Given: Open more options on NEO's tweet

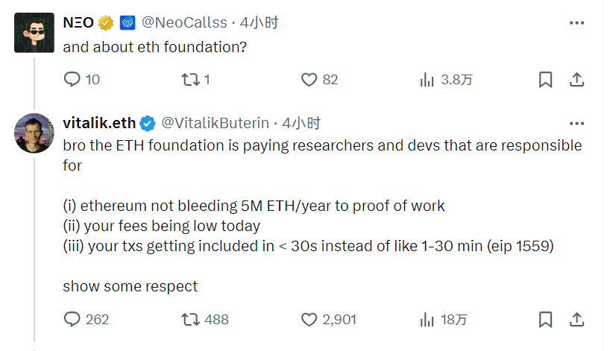Looking at the screenshot, I should tap(576, 23).
